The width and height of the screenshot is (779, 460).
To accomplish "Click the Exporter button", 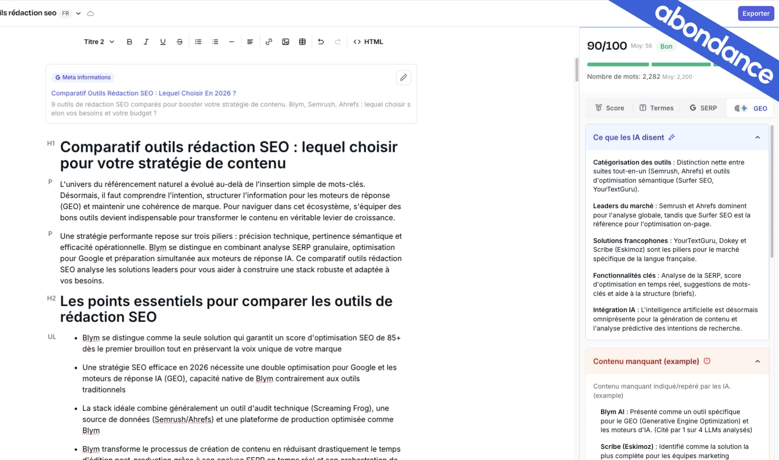I will 755,13.
